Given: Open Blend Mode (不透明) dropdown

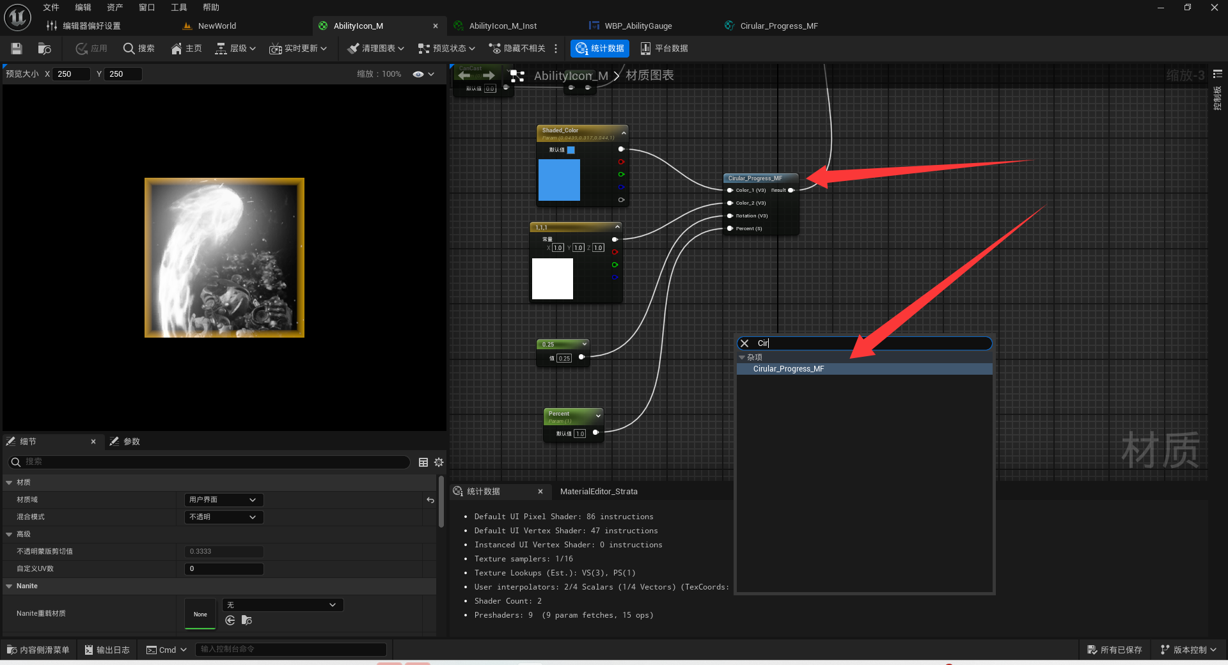Looking at the screenshot, I should tap(223, 517).
